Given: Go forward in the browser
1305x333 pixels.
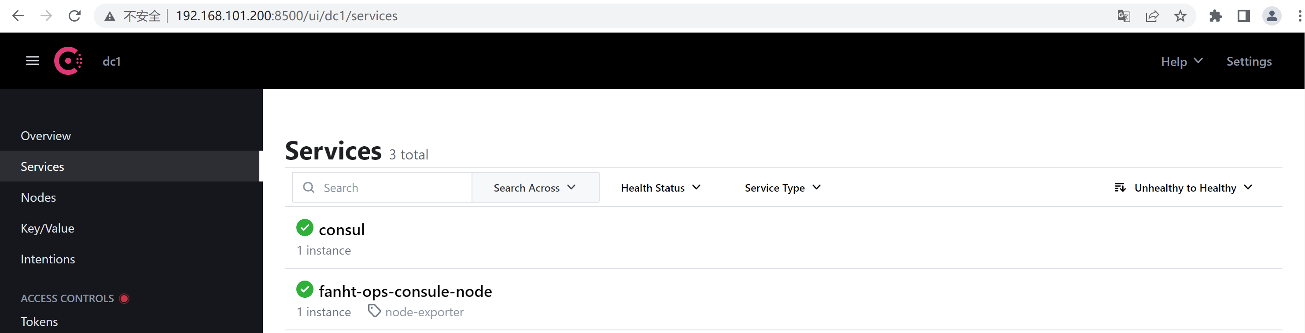Looking at the screenshot, I should [46, 16].
